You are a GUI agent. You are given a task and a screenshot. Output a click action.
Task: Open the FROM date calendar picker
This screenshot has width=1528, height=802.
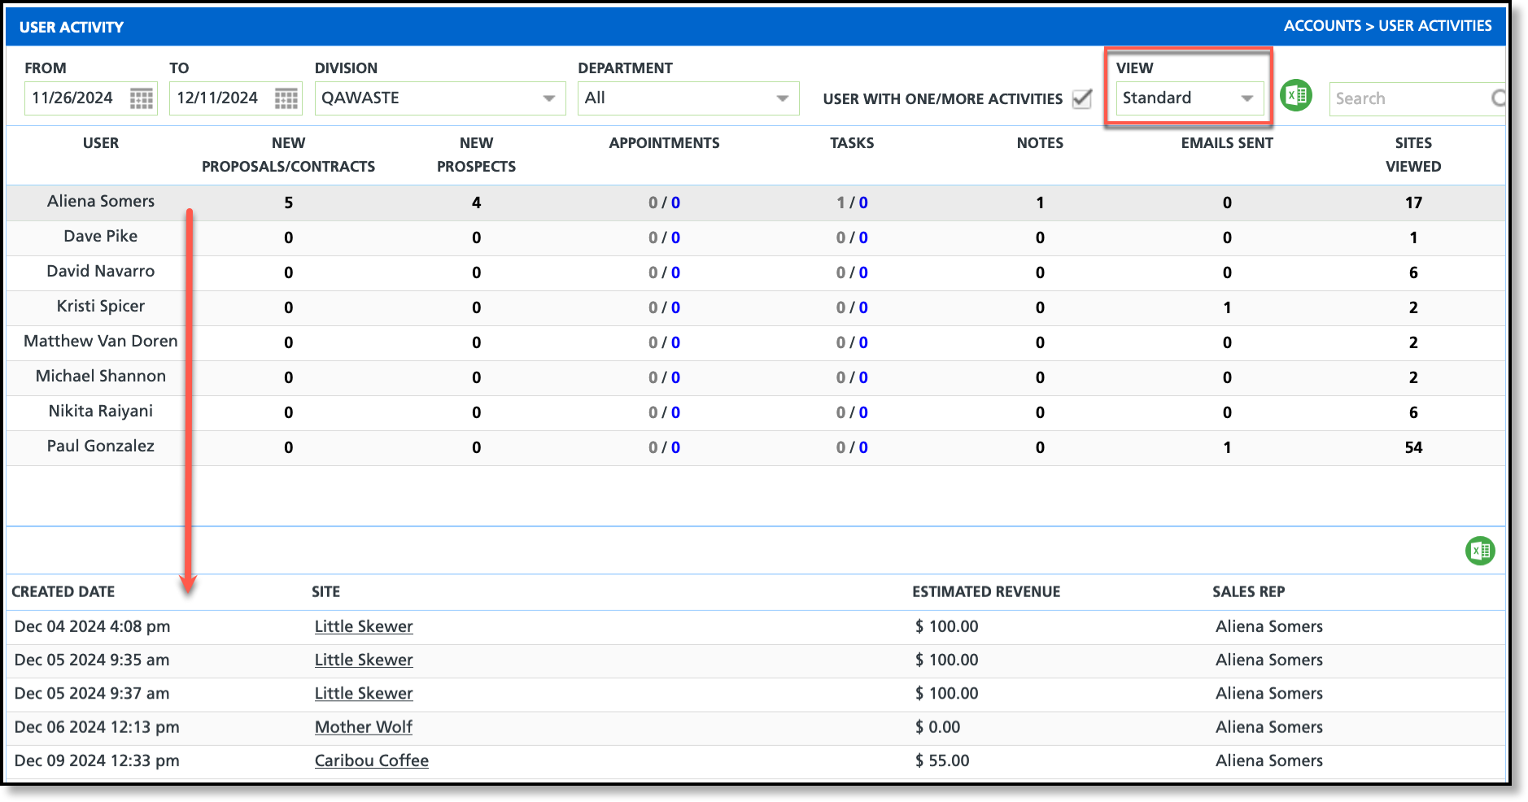tap(142, 98)
